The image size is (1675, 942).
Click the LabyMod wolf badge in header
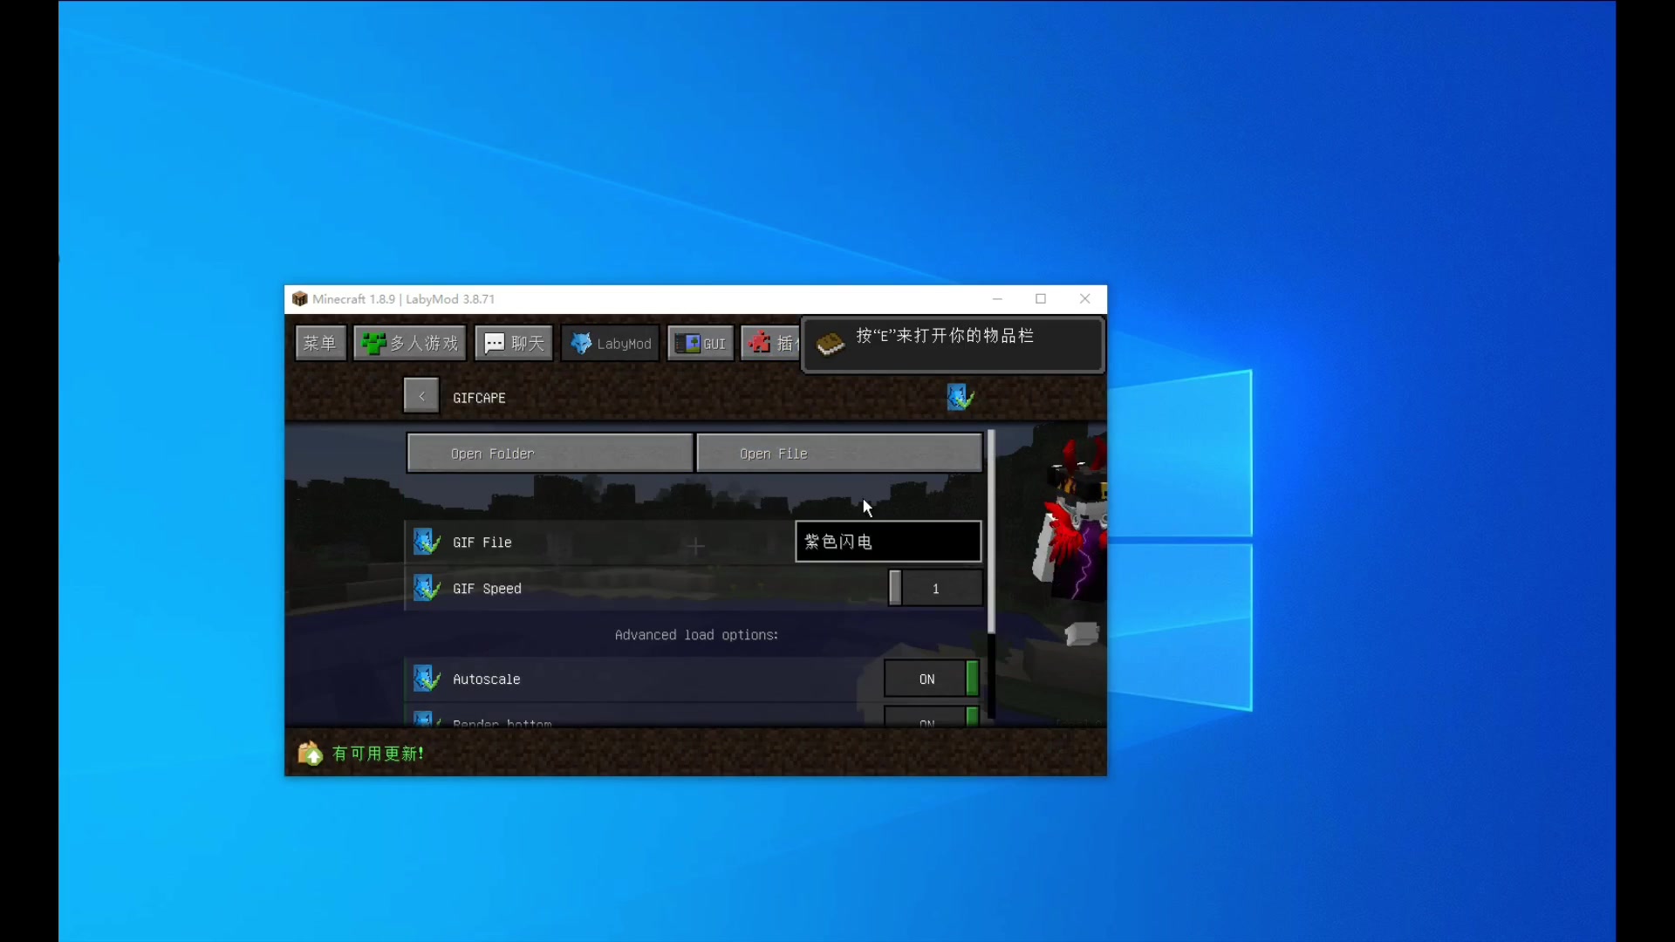960,397
